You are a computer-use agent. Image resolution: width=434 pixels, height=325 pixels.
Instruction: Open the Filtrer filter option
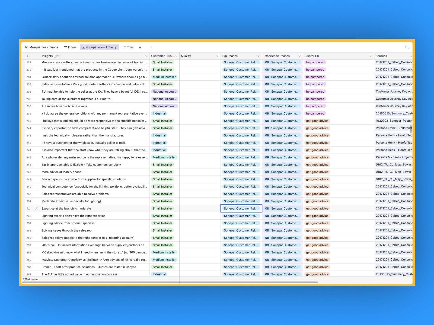coord(70,47)
